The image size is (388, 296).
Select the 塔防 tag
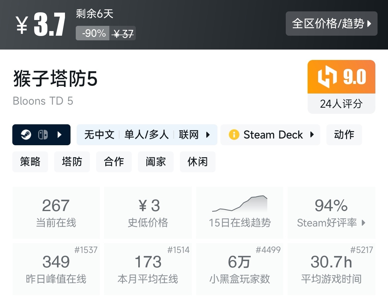coord(72,162)
